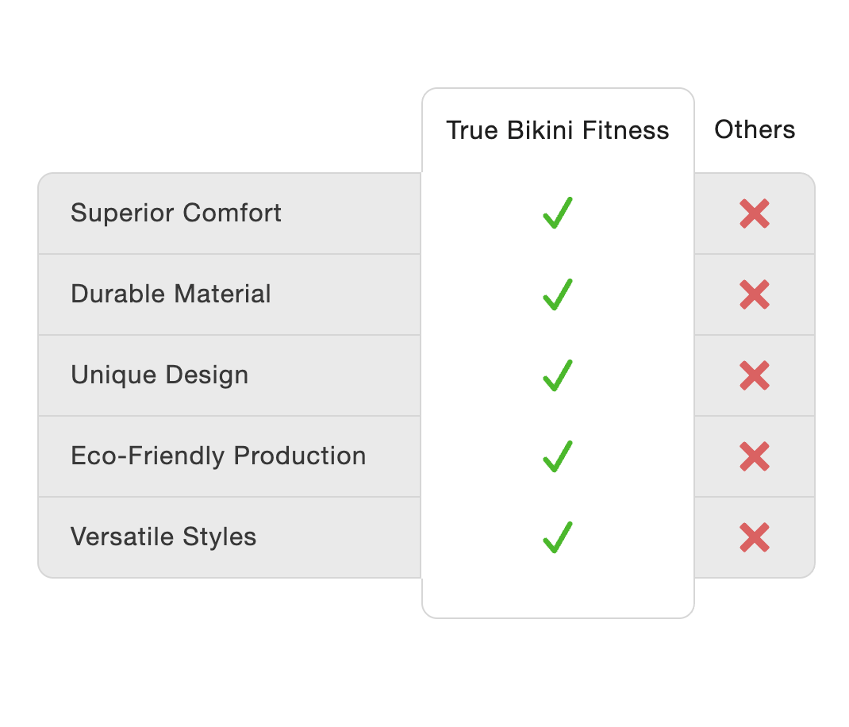Click the green checkmark for Unique Design

558,375
